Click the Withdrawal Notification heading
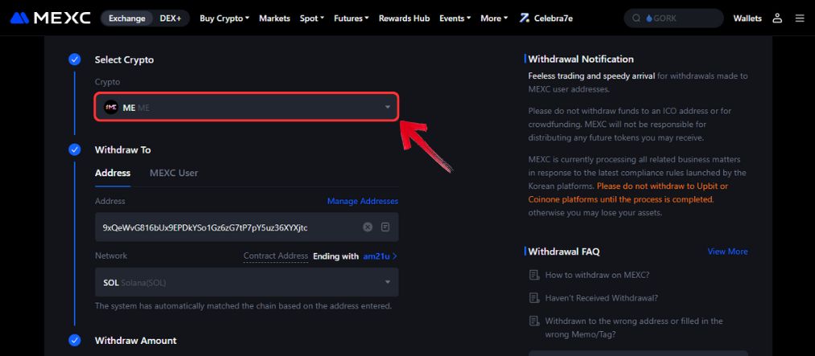Viewport: 815px width, 356px height. (581, 59)
